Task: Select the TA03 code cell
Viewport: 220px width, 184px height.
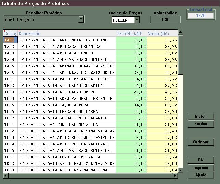Action: point(11,53)
